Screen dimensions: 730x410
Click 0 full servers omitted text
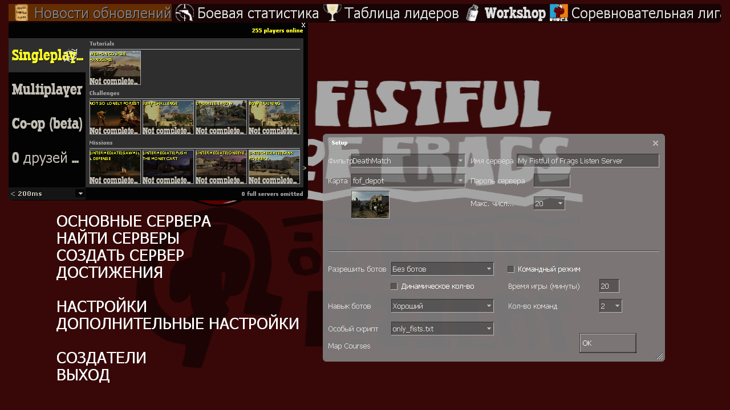(272, 194)
